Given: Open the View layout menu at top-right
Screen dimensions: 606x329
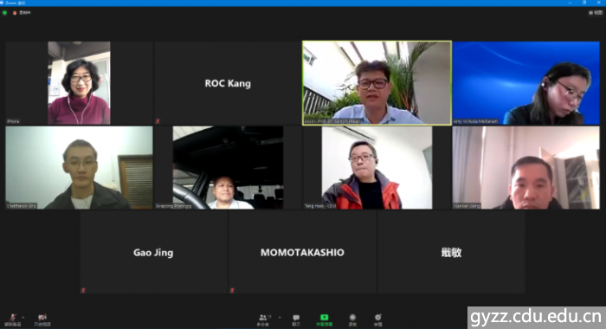Looking at the screenshot, I should 596,13.
